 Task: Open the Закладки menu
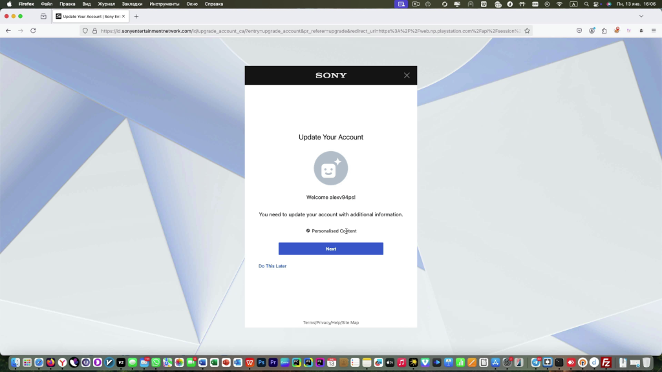[x=132, y=4]
